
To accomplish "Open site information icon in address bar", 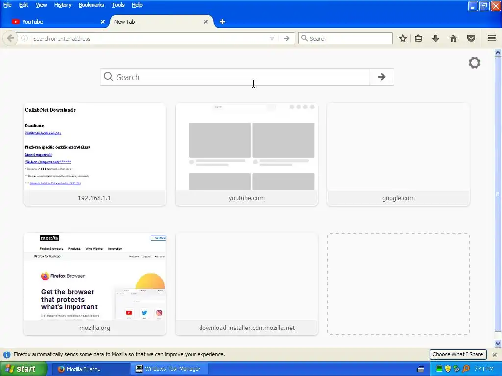I will (x=25, y=38).
